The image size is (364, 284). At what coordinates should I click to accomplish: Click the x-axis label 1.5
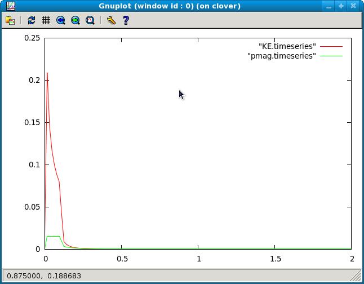(276, 259)
